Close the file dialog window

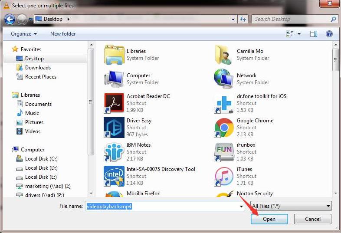point(329,3)
